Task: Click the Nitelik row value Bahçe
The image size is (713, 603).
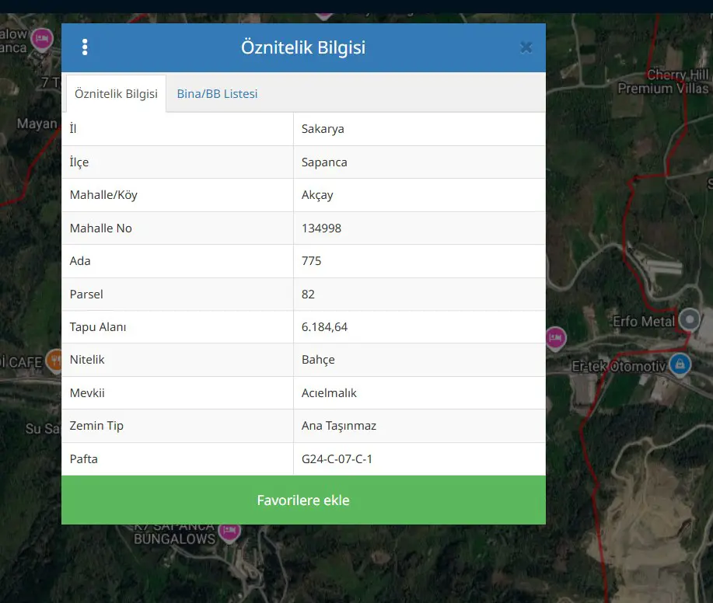Action: tap(318, 360)
